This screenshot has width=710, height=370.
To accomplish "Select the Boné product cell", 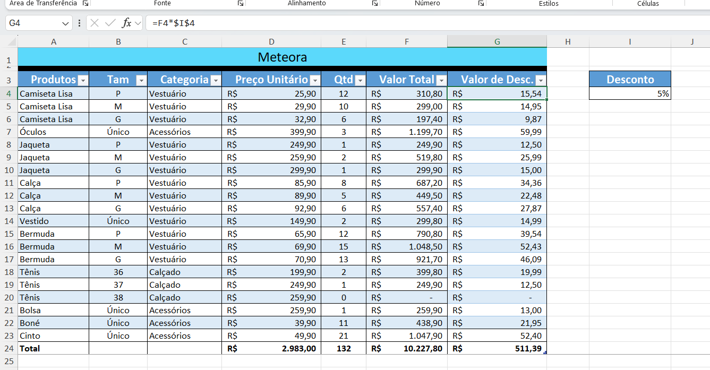I will coord(53,323).
